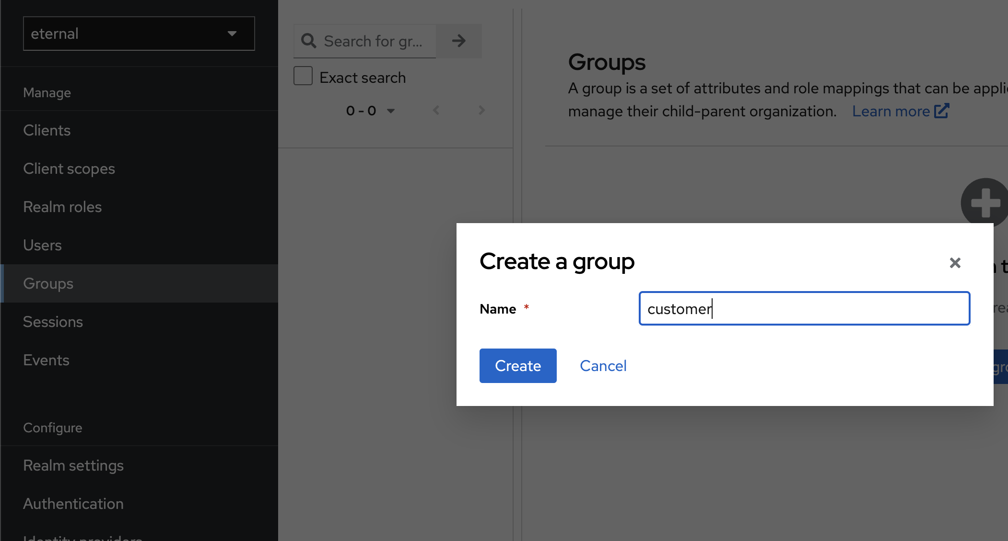Select the Configure section heading
Viewport: 1008px width, 541px height.
click(53, 428)
